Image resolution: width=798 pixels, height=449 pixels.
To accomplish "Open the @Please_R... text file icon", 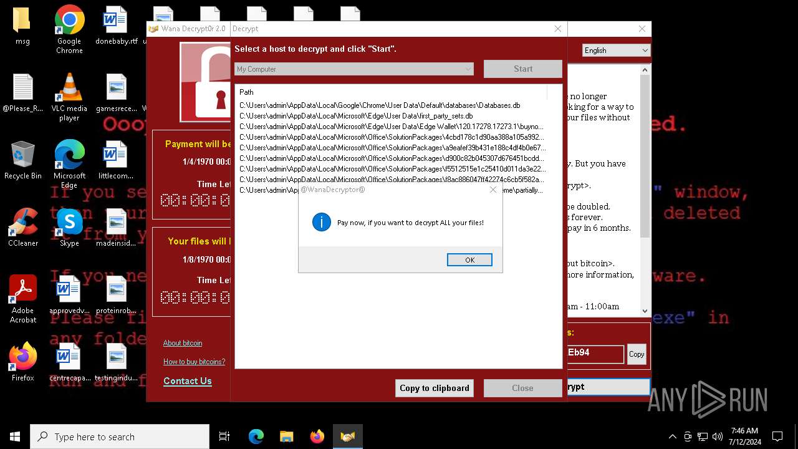I will coord(22,94).
